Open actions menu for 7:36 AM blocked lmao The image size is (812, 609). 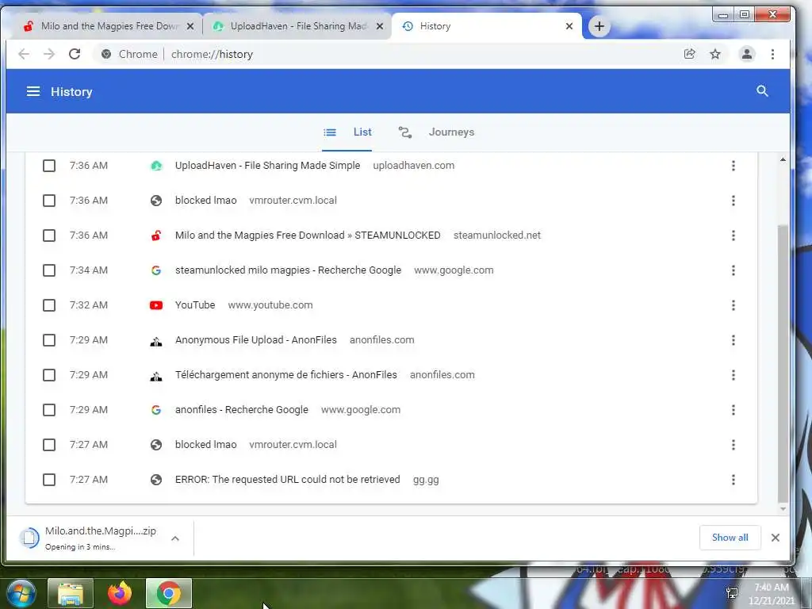coord(733,201)
